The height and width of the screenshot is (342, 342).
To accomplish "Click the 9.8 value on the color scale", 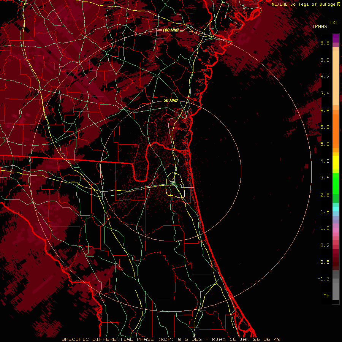I will [x=325, y=43].
